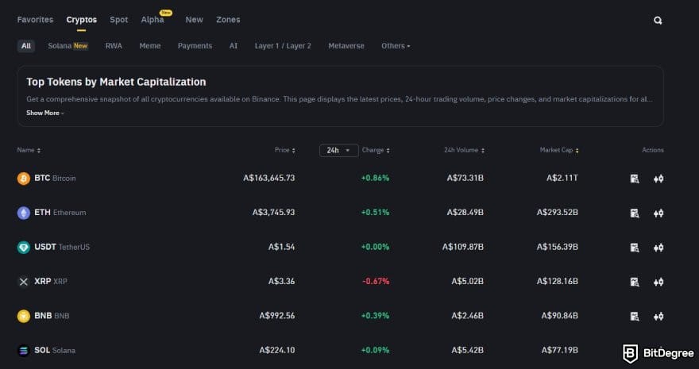Open the New tab

(x=195, y=20)
